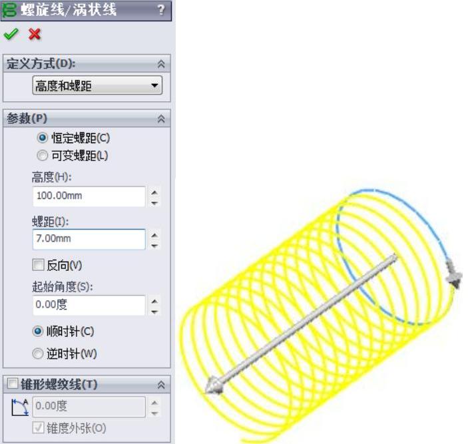468x444 pixels.
Task: Click arrow head at helix start circle
Action: point(453,274)
